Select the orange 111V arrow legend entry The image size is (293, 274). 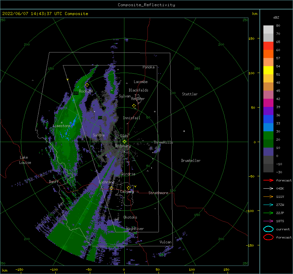pos(268,196)
